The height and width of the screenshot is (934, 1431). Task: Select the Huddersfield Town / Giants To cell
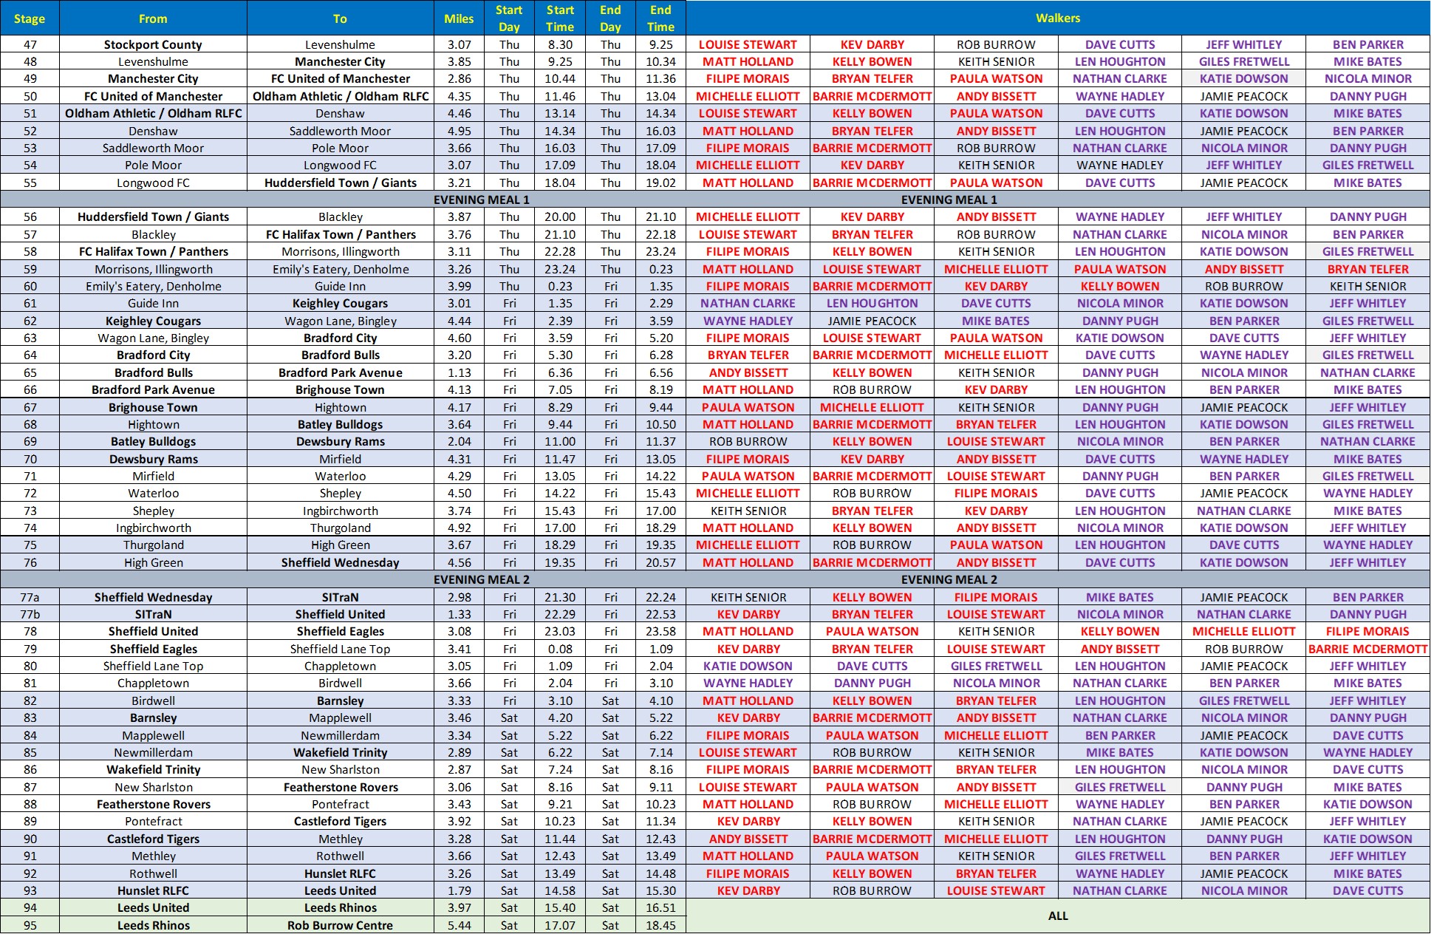[340, 183]
